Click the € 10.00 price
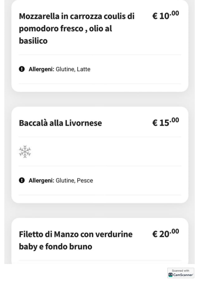Image resolution: width=199 pixels, height=281 pixels. click(165, 15)
